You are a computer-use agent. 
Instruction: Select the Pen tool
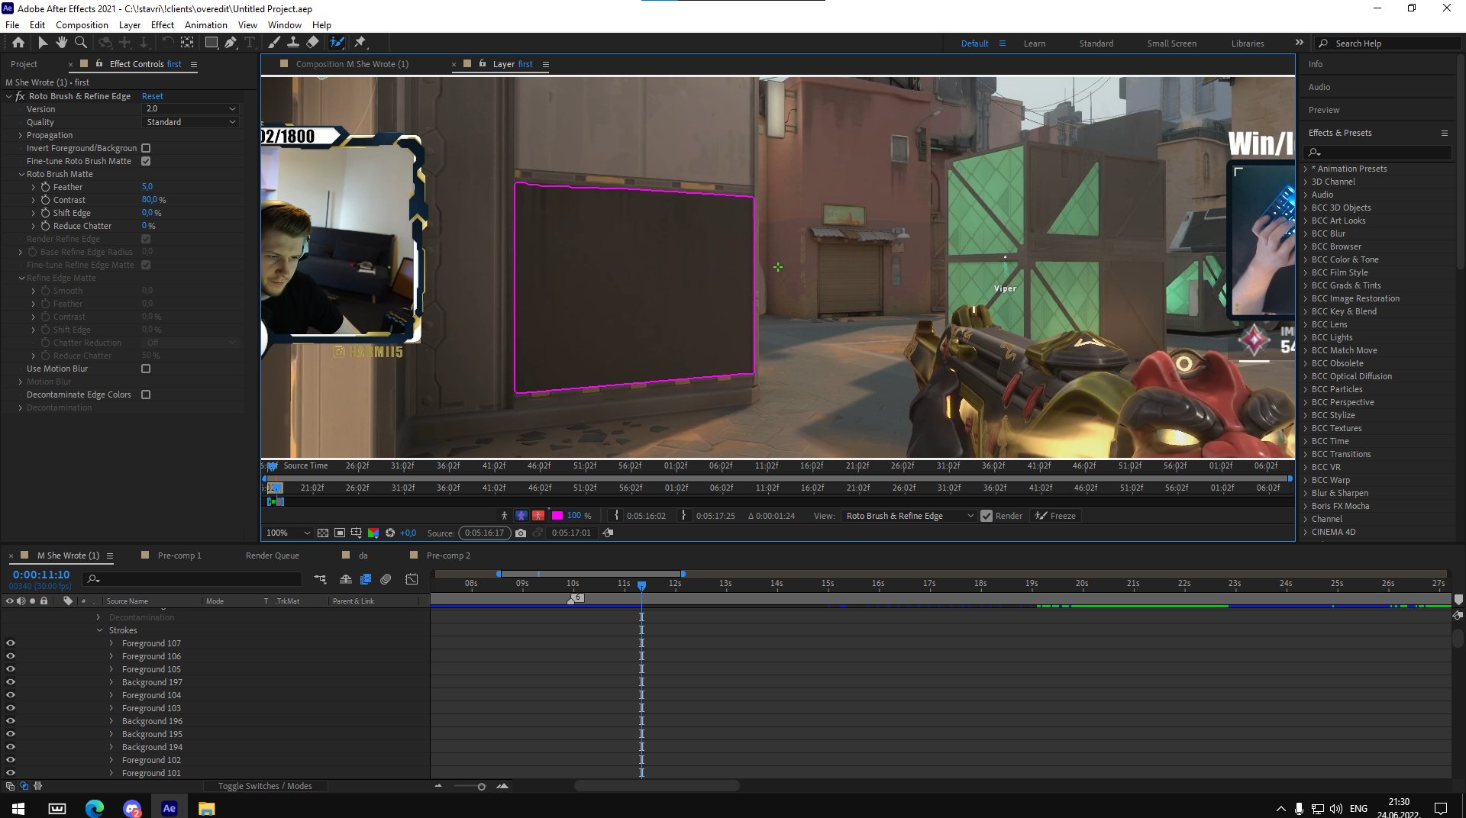231,43
